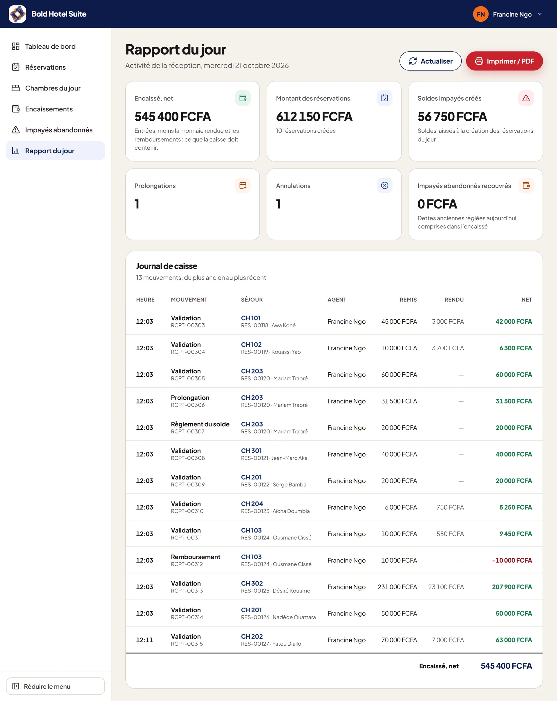Click calendar icon on Montant des réservations card
This screenshot has width=557, height=701.
[384, 98]
